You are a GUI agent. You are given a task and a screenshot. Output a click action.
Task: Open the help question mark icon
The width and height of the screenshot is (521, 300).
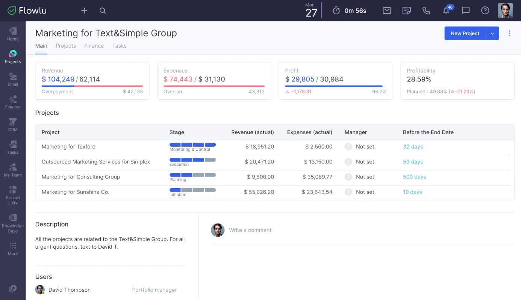click(x=485, y=11)
